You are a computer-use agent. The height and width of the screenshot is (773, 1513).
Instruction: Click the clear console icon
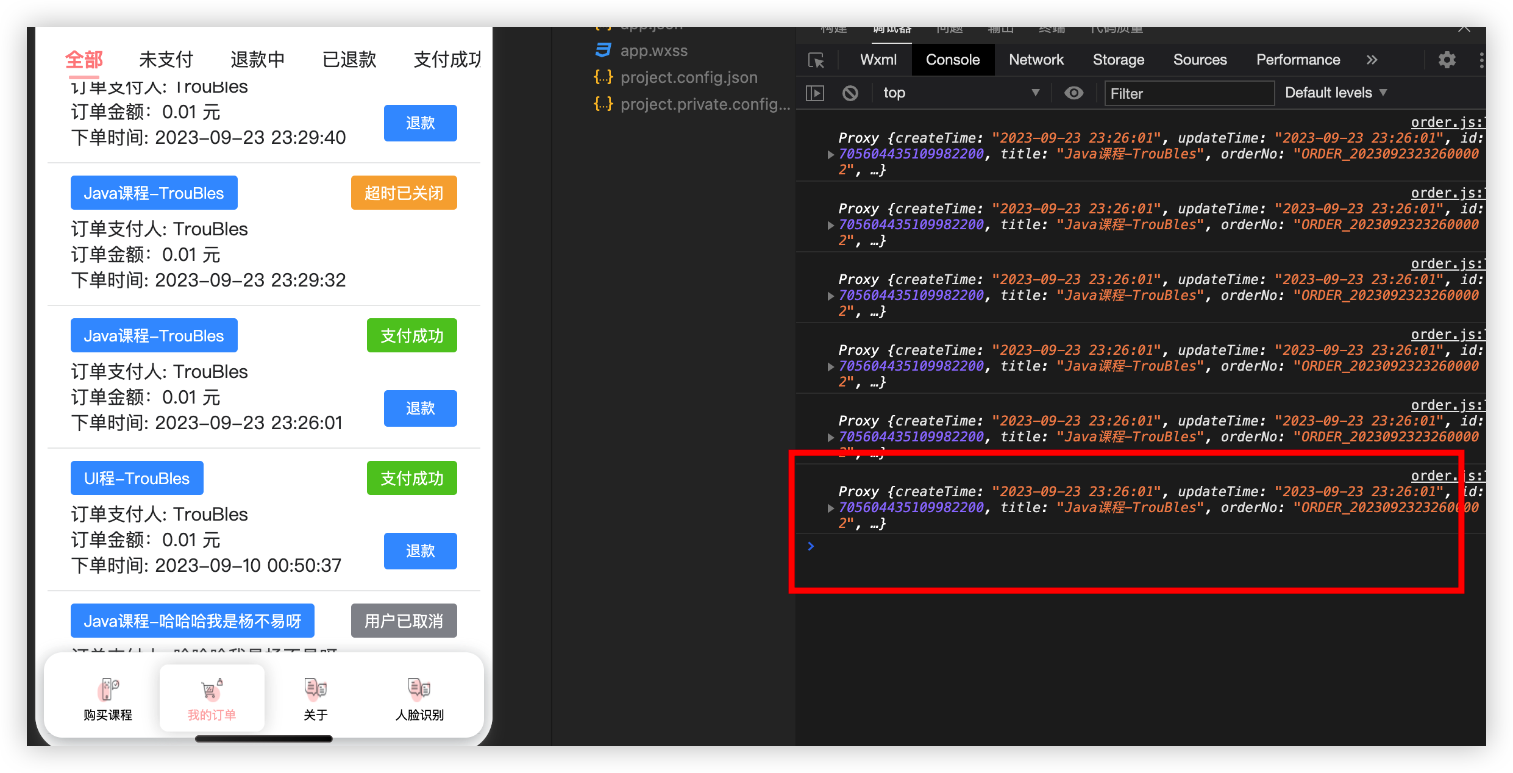(850, 93)
